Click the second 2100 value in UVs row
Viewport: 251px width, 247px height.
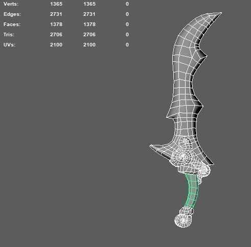[89, 45]
